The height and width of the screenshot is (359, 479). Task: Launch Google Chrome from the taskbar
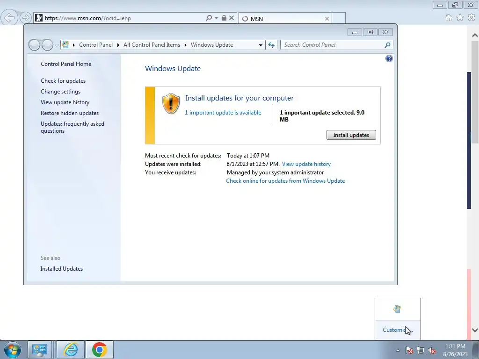coord(100,350)
